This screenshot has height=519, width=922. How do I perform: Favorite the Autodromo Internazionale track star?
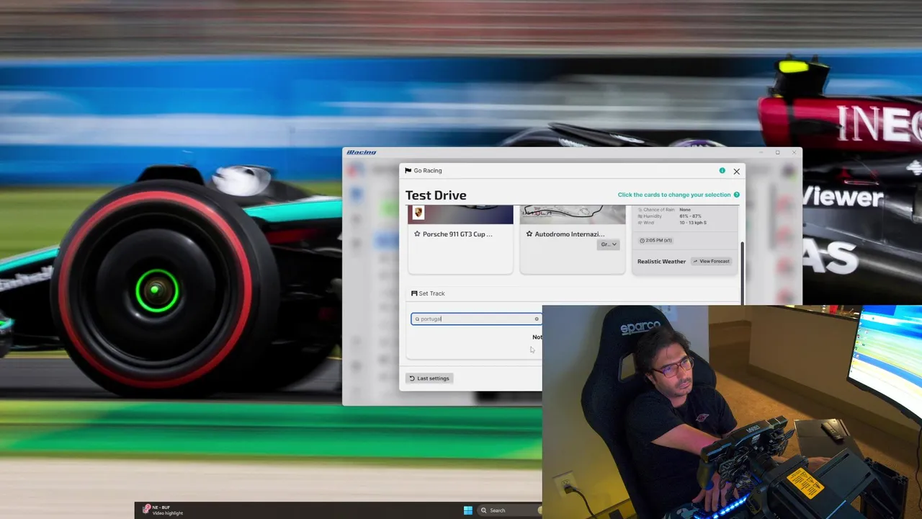tap(529, 234)
